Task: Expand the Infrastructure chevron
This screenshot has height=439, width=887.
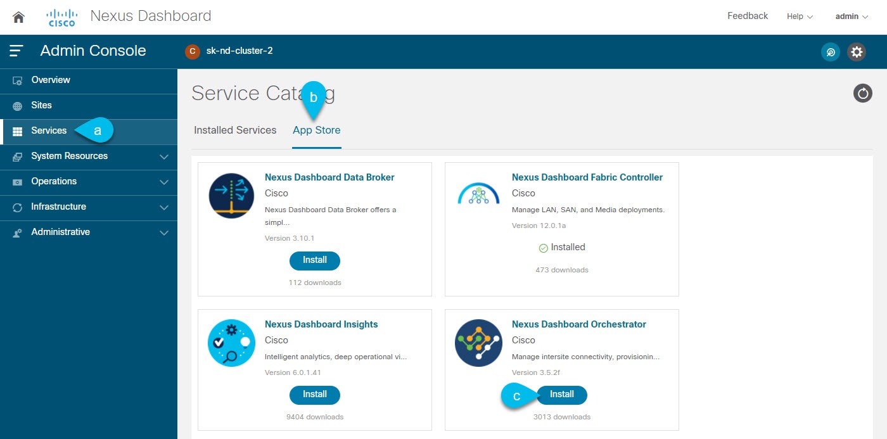Action: [164, 207]
